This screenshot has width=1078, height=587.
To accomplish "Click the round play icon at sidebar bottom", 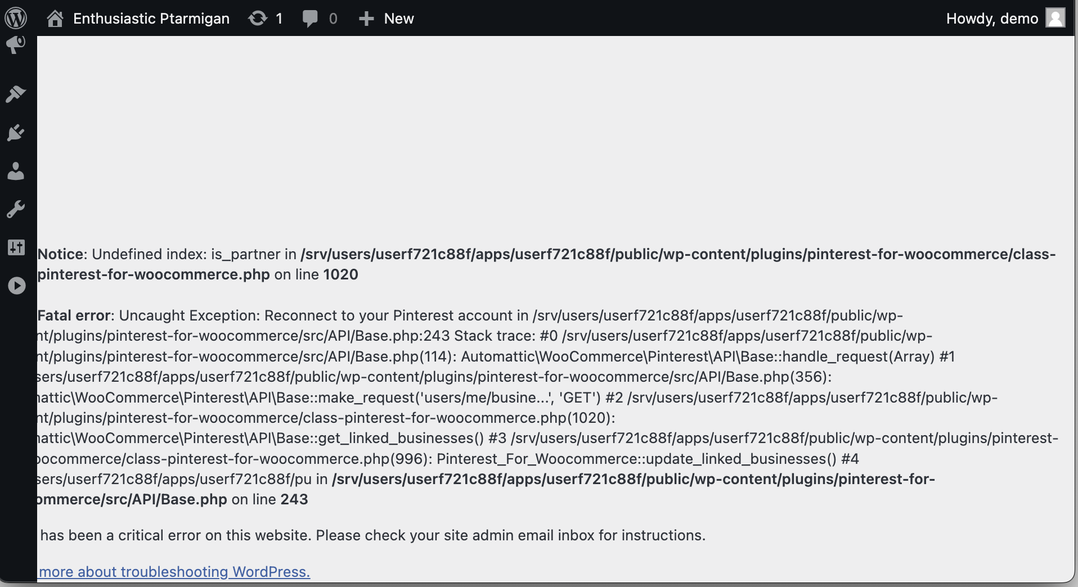I will [16, 286].
